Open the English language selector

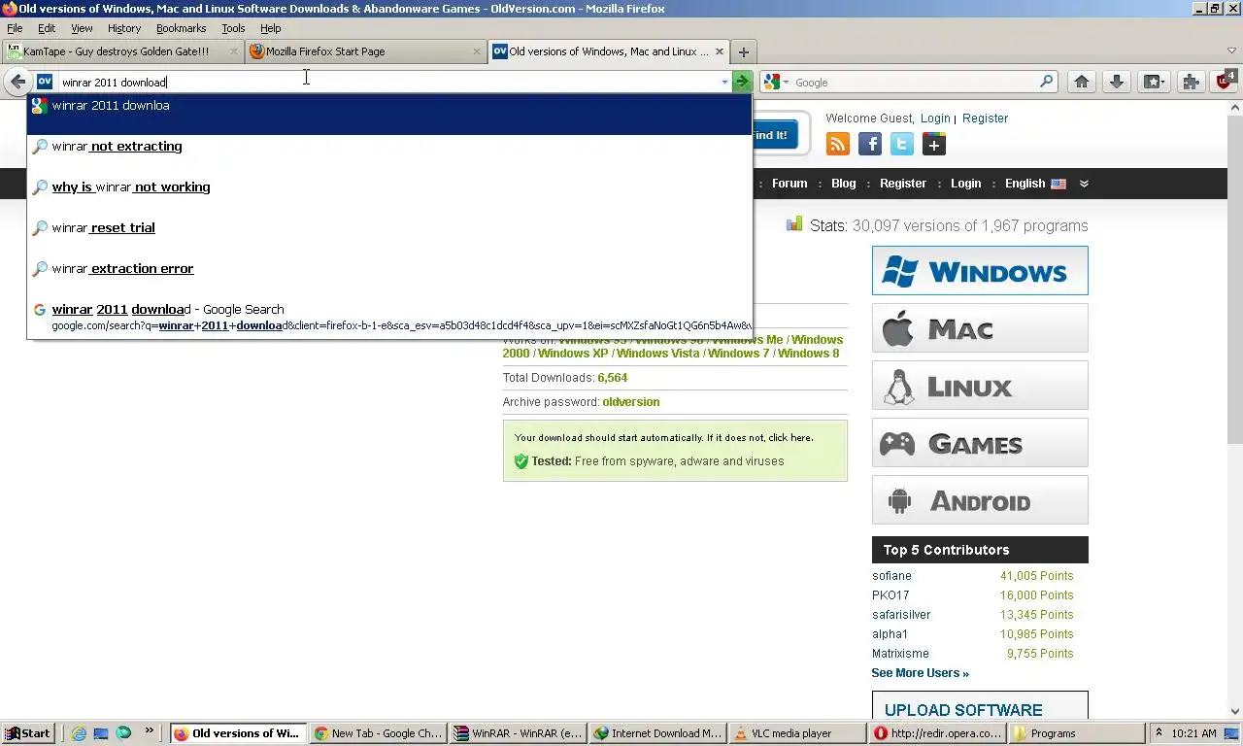point(1035,184)
